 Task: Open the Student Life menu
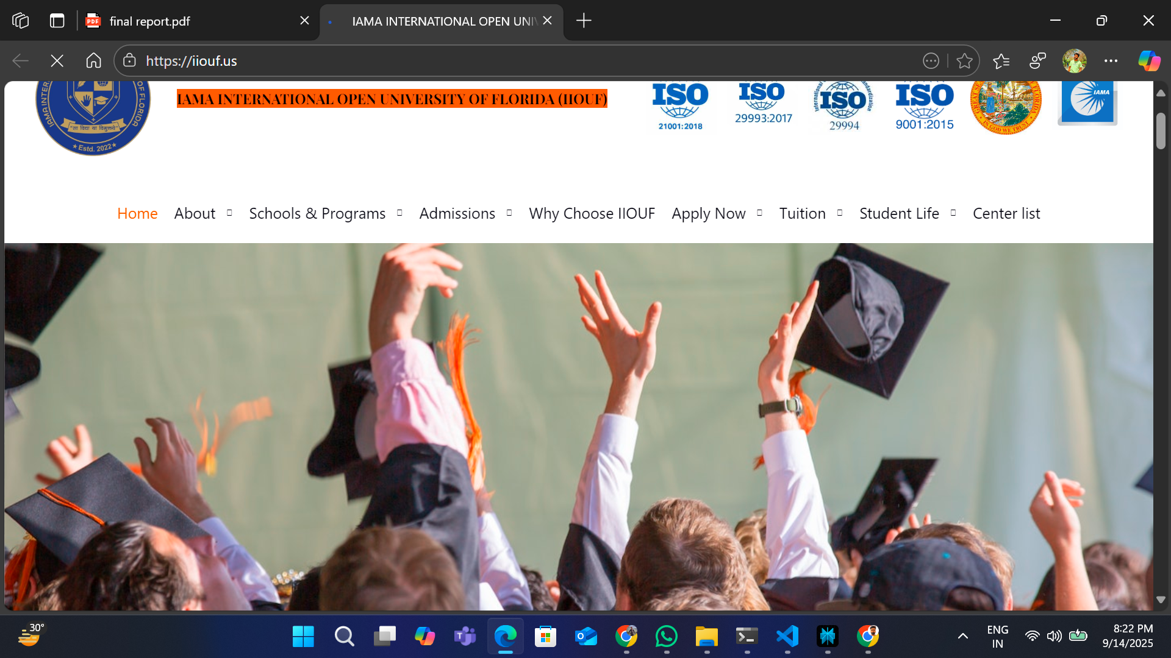pos(899,213)
